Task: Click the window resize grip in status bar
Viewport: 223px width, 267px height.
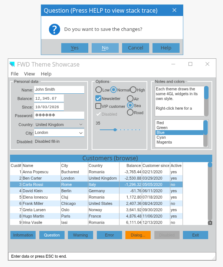Action: pos(214,258)
